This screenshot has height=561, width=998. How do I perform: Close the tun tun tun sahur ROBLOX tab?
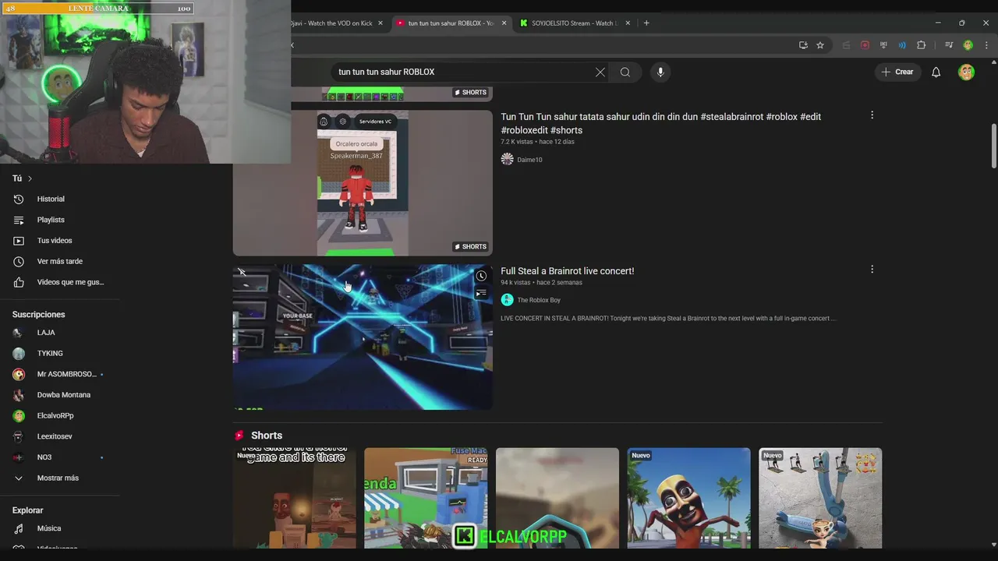point(504,23)
